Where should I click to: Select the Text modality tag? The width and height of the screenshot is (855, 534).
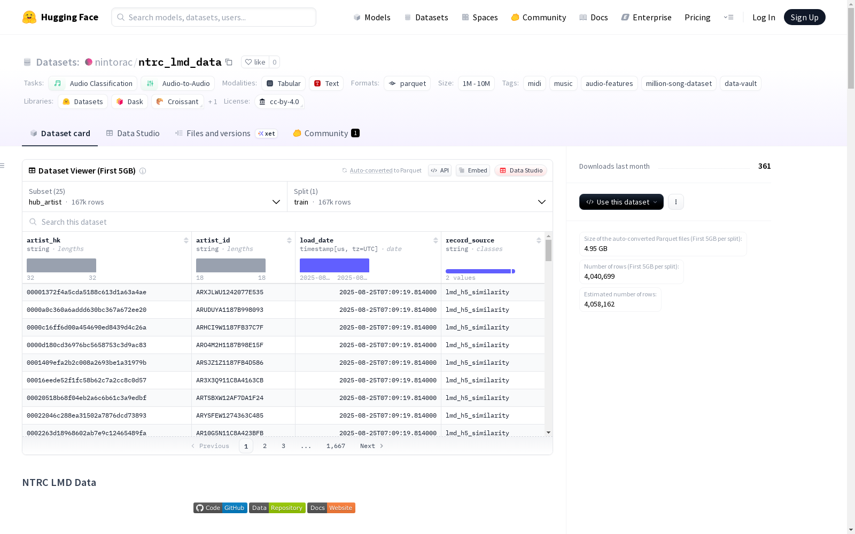[327, 83]
